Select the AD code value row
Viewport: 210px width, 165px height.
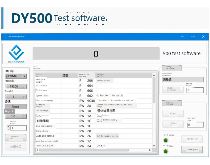click(x=94, y=86)
